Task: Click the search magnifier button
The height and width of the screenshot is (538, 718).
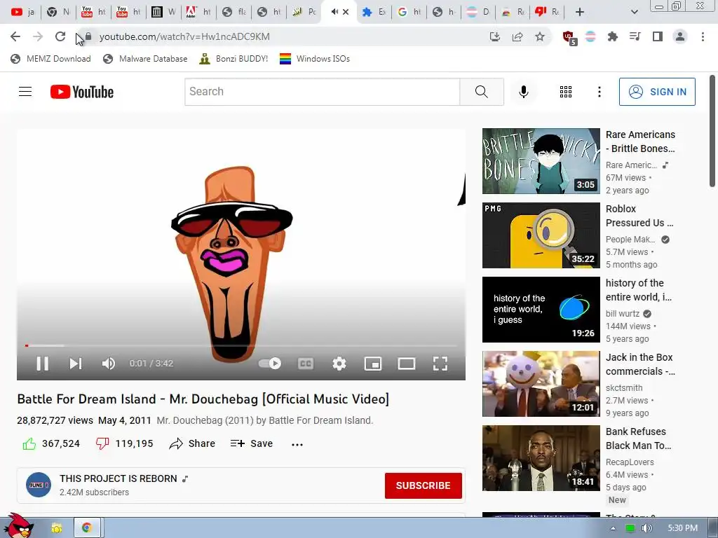Action: point(482,92)
